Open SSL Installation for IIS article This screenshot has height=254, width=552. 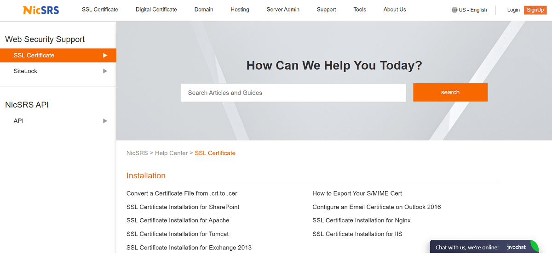pyautogui.click(x=357, y=234)
